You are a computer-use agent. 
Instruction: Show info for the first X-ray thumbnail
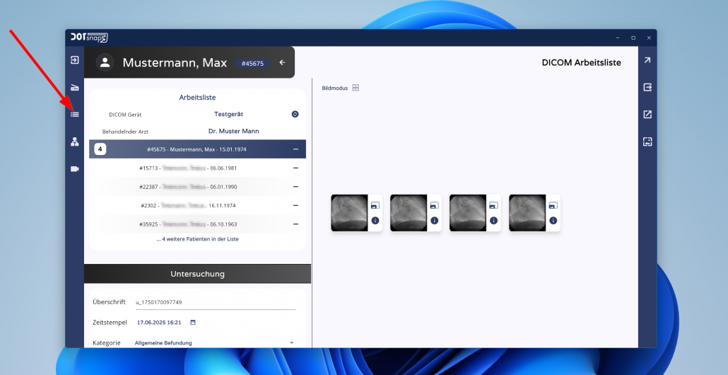tap(375, 221)
